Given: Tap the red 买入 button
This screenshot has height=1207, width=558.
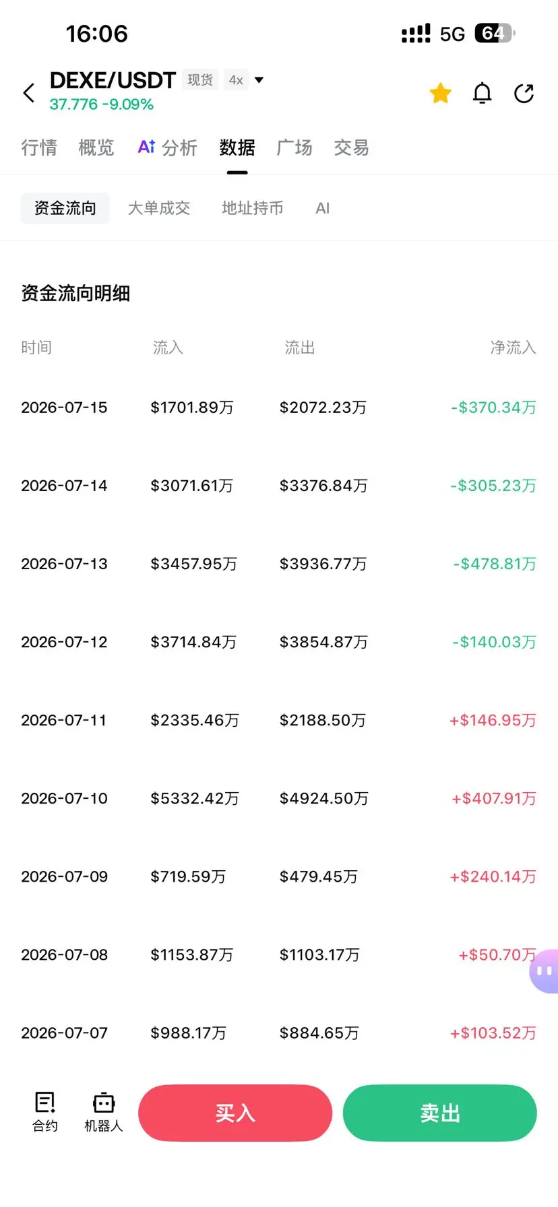Looking at the screenshot, I should (235, 1113).
